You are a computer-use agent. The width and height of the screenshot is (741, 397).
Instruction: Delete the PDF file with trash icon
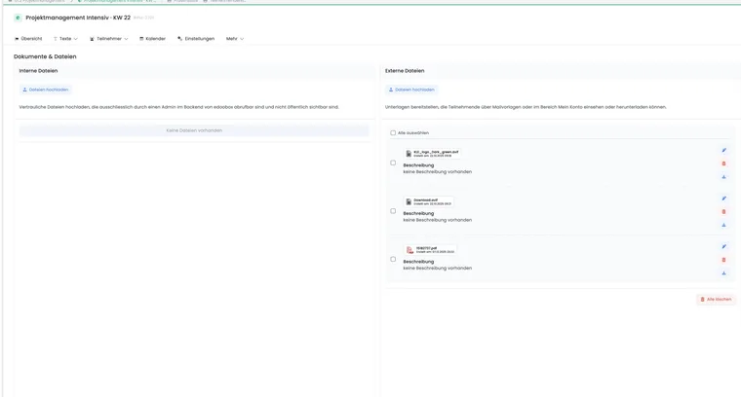(723, 260)
